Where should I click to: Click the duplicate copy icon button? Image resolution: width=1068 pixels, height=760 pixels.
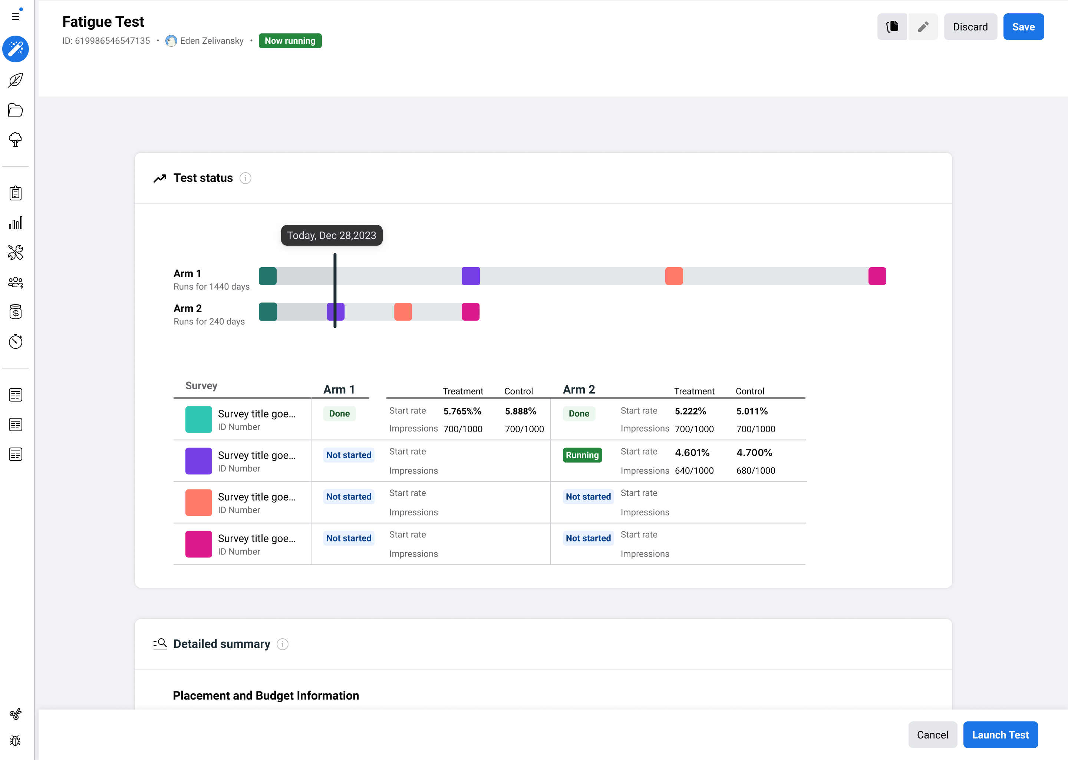[x=892, y=27]
